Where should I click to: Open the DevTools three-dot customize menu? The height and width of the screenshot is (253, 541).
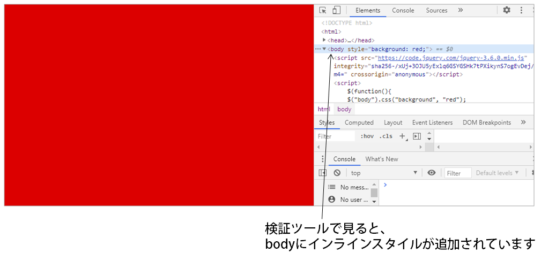[x=521, y=10]
